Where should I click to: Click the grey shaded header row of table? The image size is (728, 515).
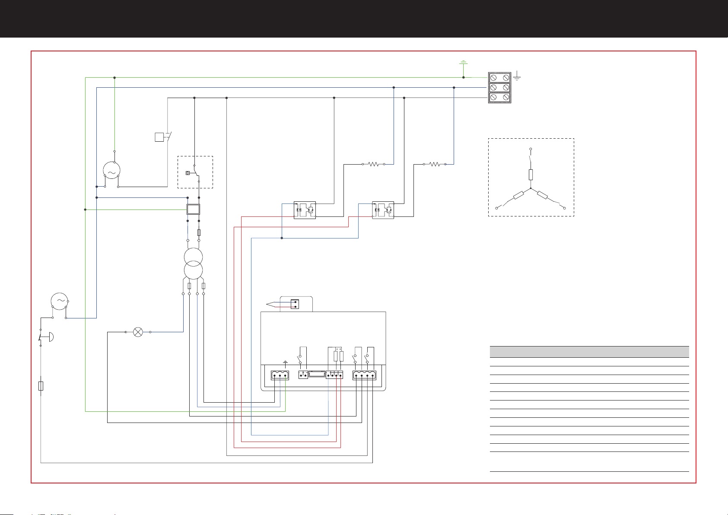coord(589,351)
